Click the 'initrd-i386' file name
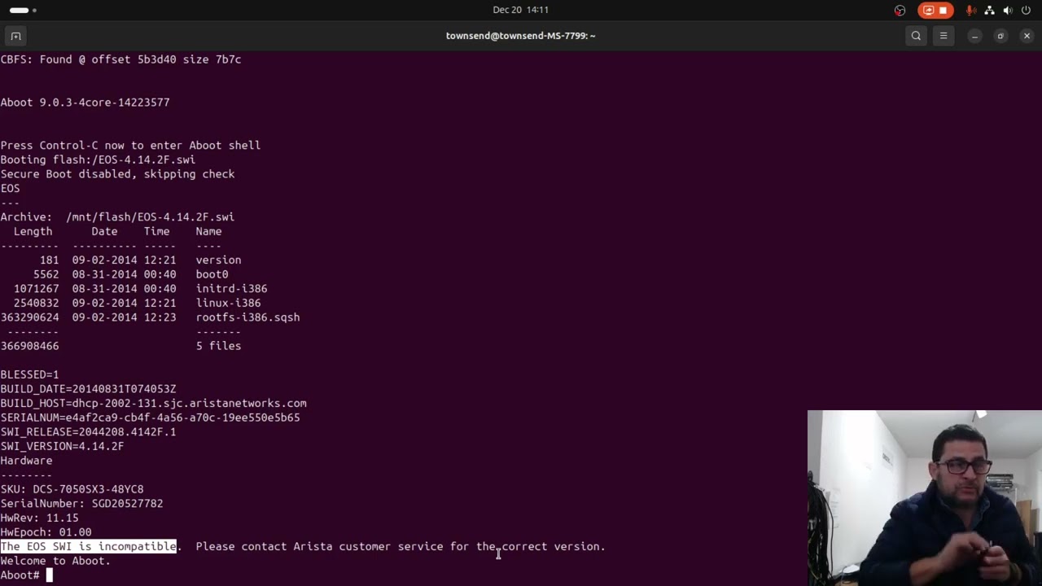This screenshot has width=1042, height=586. [231, 289]
